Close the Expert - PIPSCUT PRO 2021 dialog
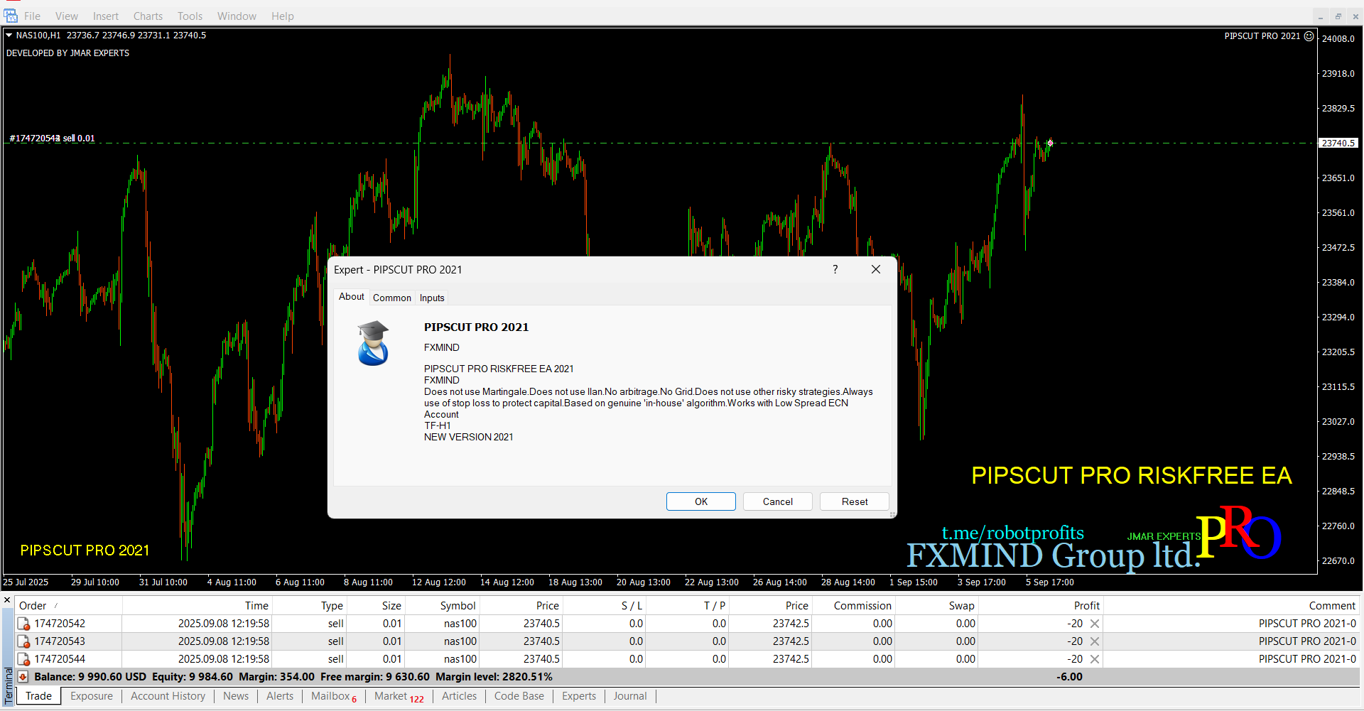1364x711 pixels. tap(876, 269)
